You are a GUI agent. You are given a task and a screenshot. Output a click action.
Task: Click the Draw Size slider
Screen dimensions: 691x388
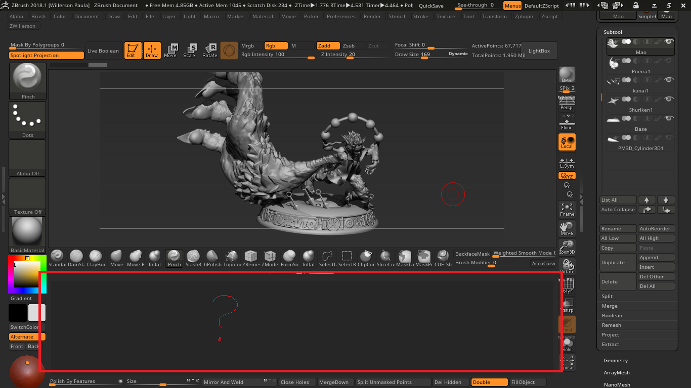pyautogui.click(x=431, y=55)
